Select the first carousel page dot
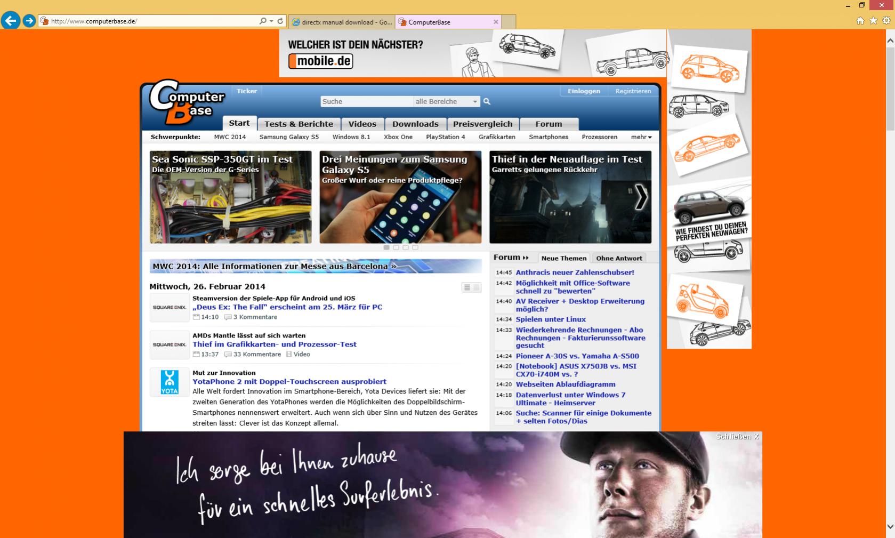The height and width of the screenshot is (538, 895). pyautogui.click(x=386, y=247)
